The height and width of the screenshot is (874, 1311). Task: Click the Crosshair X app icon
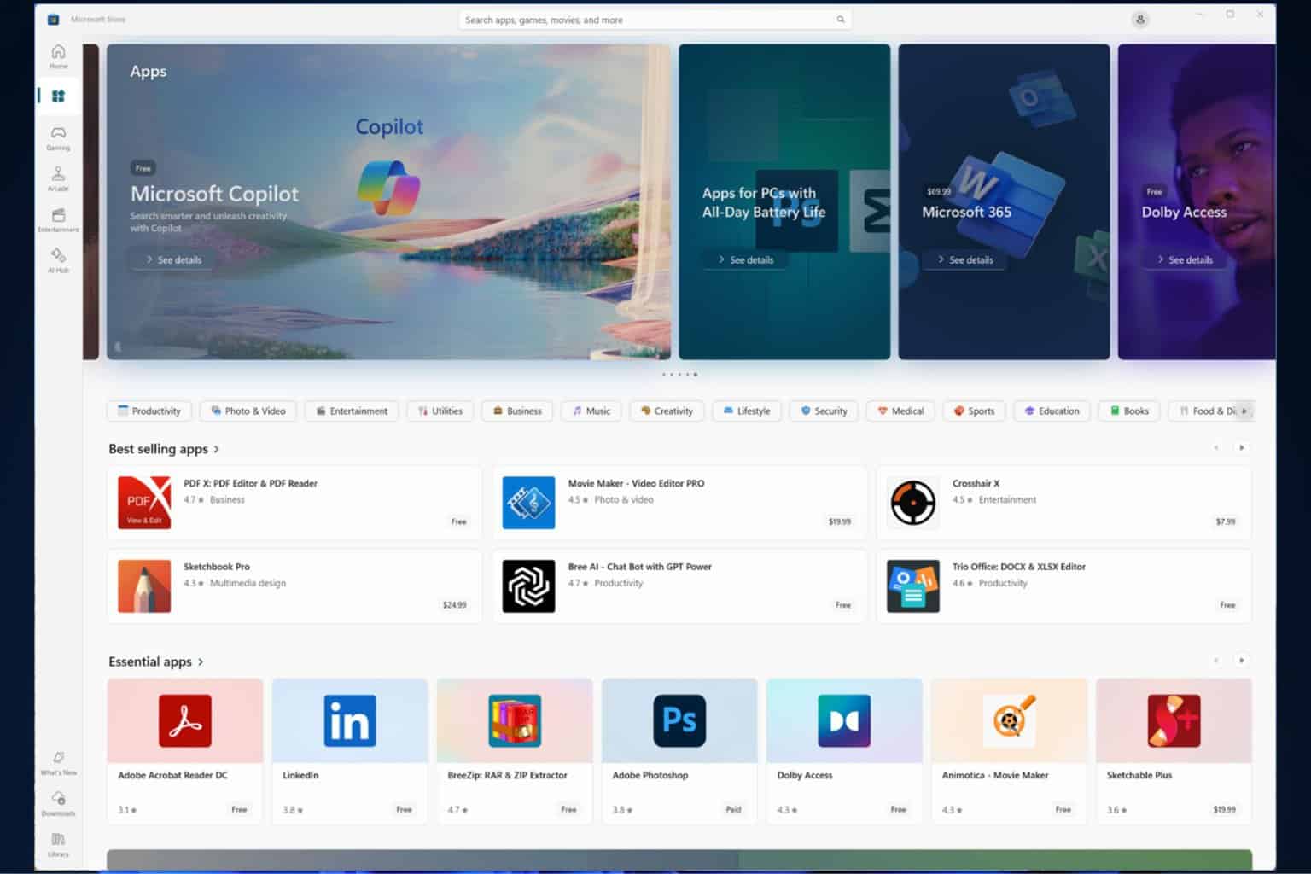[912, 503]
